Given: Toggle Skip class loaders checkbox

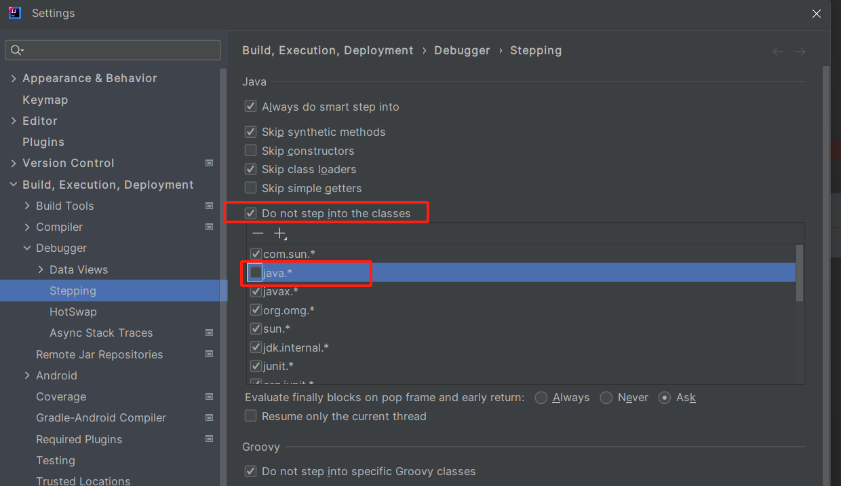Looking at the screenshot, I should [x=250, y=169].
